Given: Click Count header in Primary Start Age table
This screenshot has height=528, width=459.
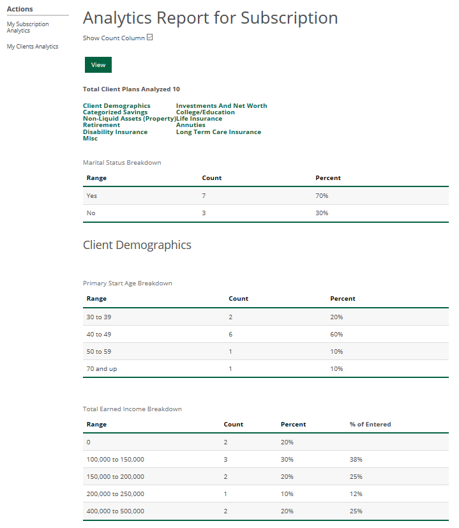Looking at the screenshot, I should [x=238, y=299].
